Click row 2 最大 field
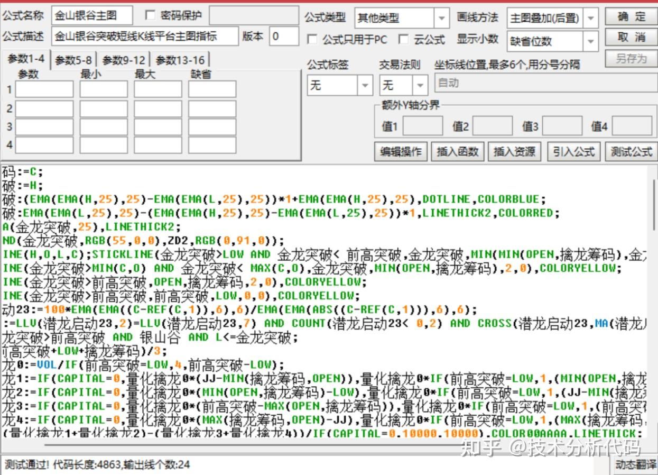658x475 pixels. point(157,108)
